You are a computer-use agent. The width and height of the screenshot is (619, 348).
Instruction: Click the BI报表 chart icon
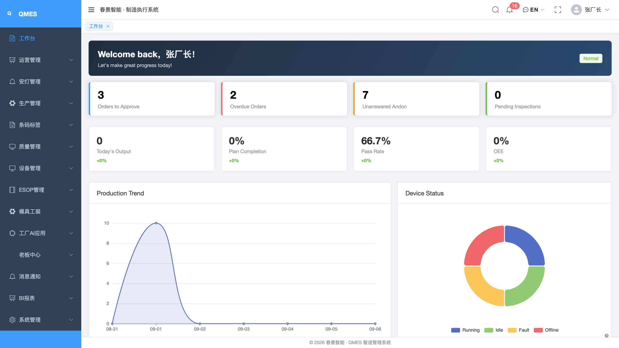coord(12,298)
